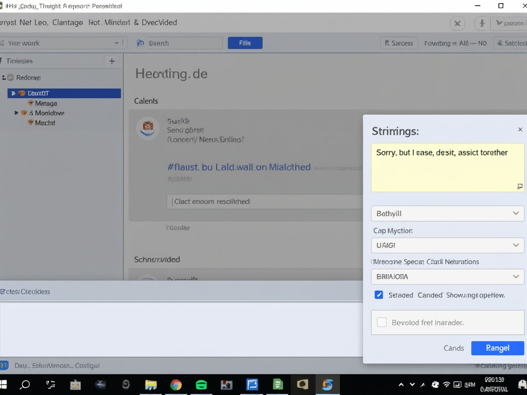
Task: Open File Explorer in taskbar
Action: tap(151, 385)
